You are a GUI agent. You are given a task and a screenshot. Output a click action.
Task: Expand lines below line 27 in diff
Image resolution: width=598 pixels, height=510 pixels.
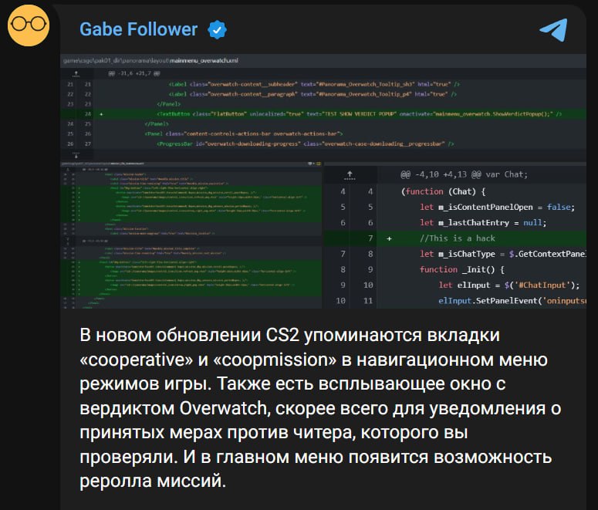point(76,155)
